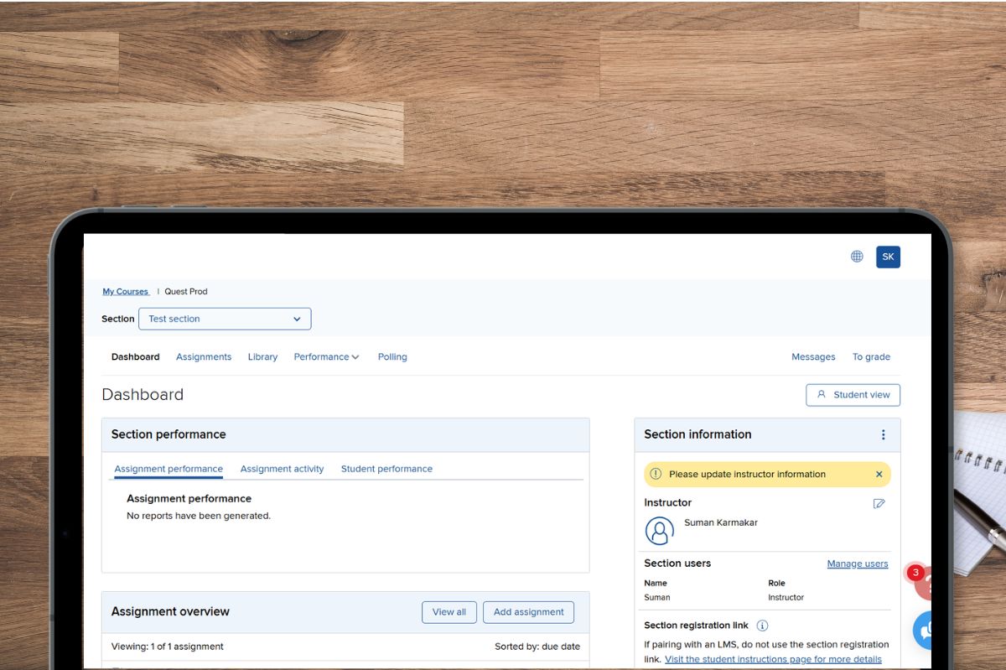
Task: Click the Suman Karmakar instructor name
Action: [x=721, y=522]
